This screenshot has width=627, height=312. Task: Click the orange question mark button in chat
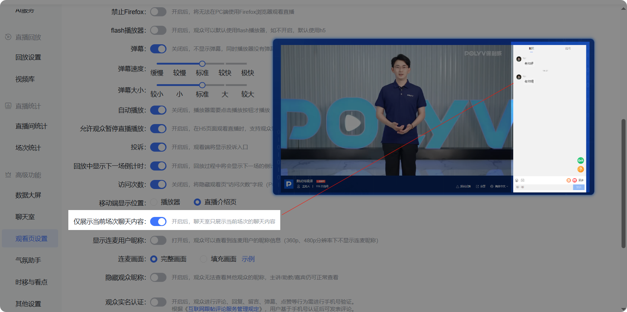[x=580, y=169]
